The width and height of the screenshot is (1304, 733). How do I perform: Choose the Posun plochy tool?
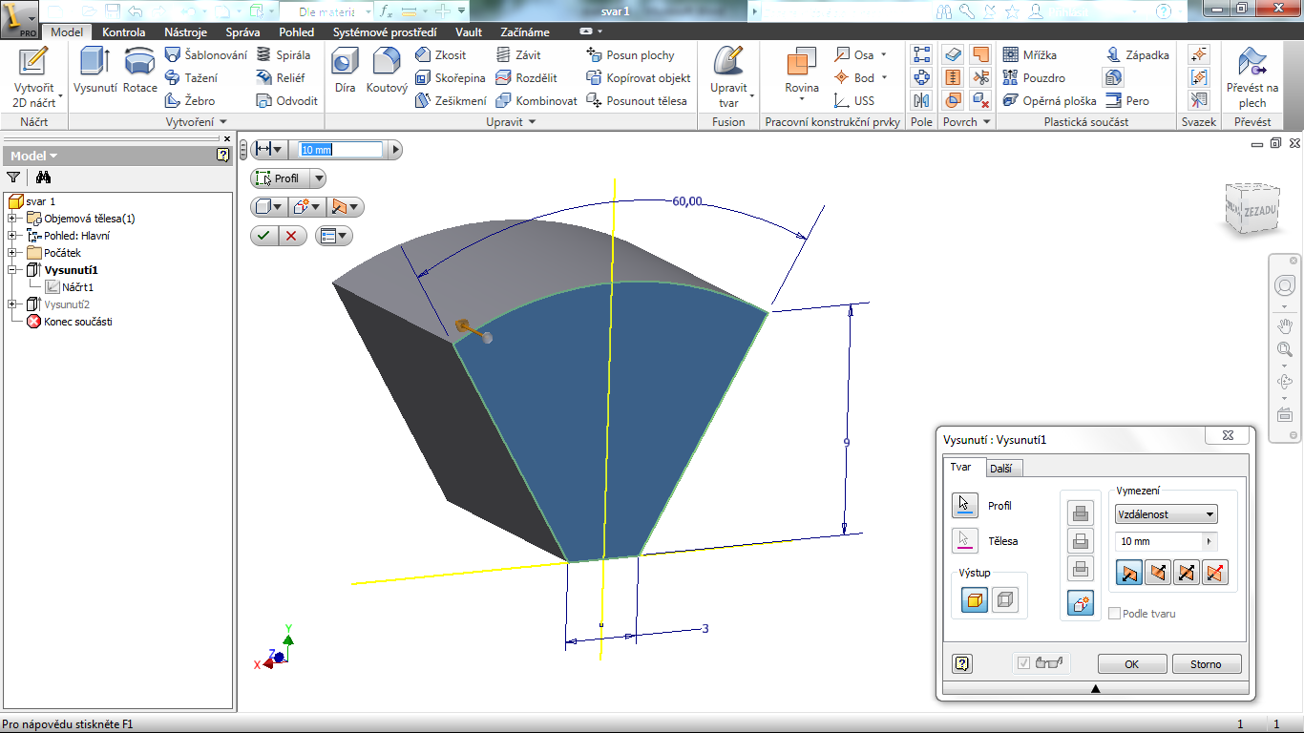point(630,55)
